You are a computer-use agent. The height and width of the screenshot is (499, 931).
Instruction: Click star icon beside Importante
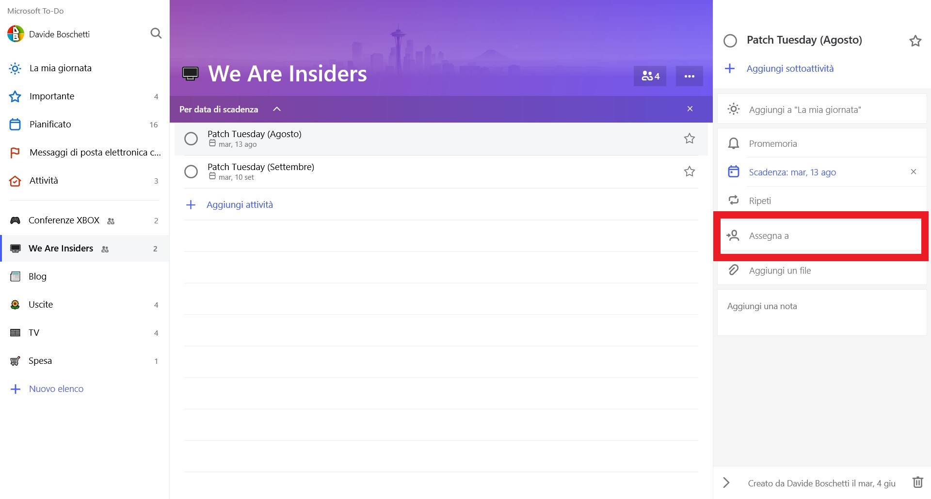[x=15, y=96]
